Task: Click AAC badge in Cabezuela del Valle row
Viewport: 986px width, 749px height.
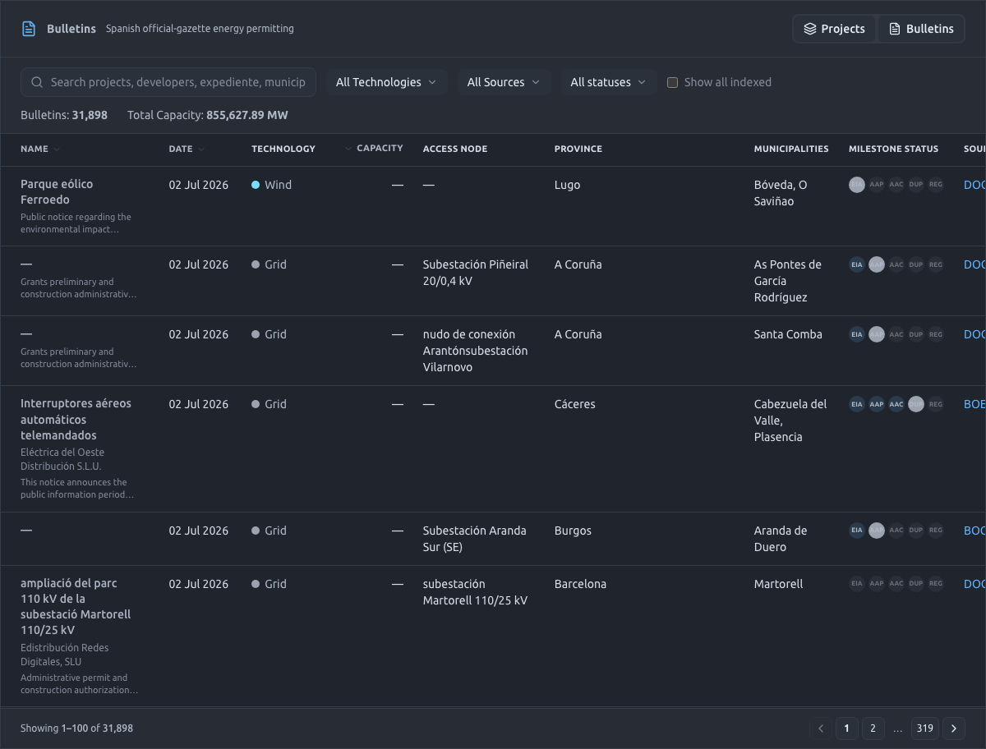Action: [896, 404]
